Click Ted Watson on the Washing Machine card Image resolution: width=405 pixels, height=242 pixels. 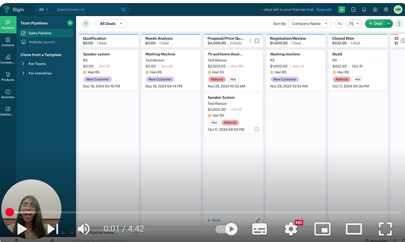[x=155, y=60]
